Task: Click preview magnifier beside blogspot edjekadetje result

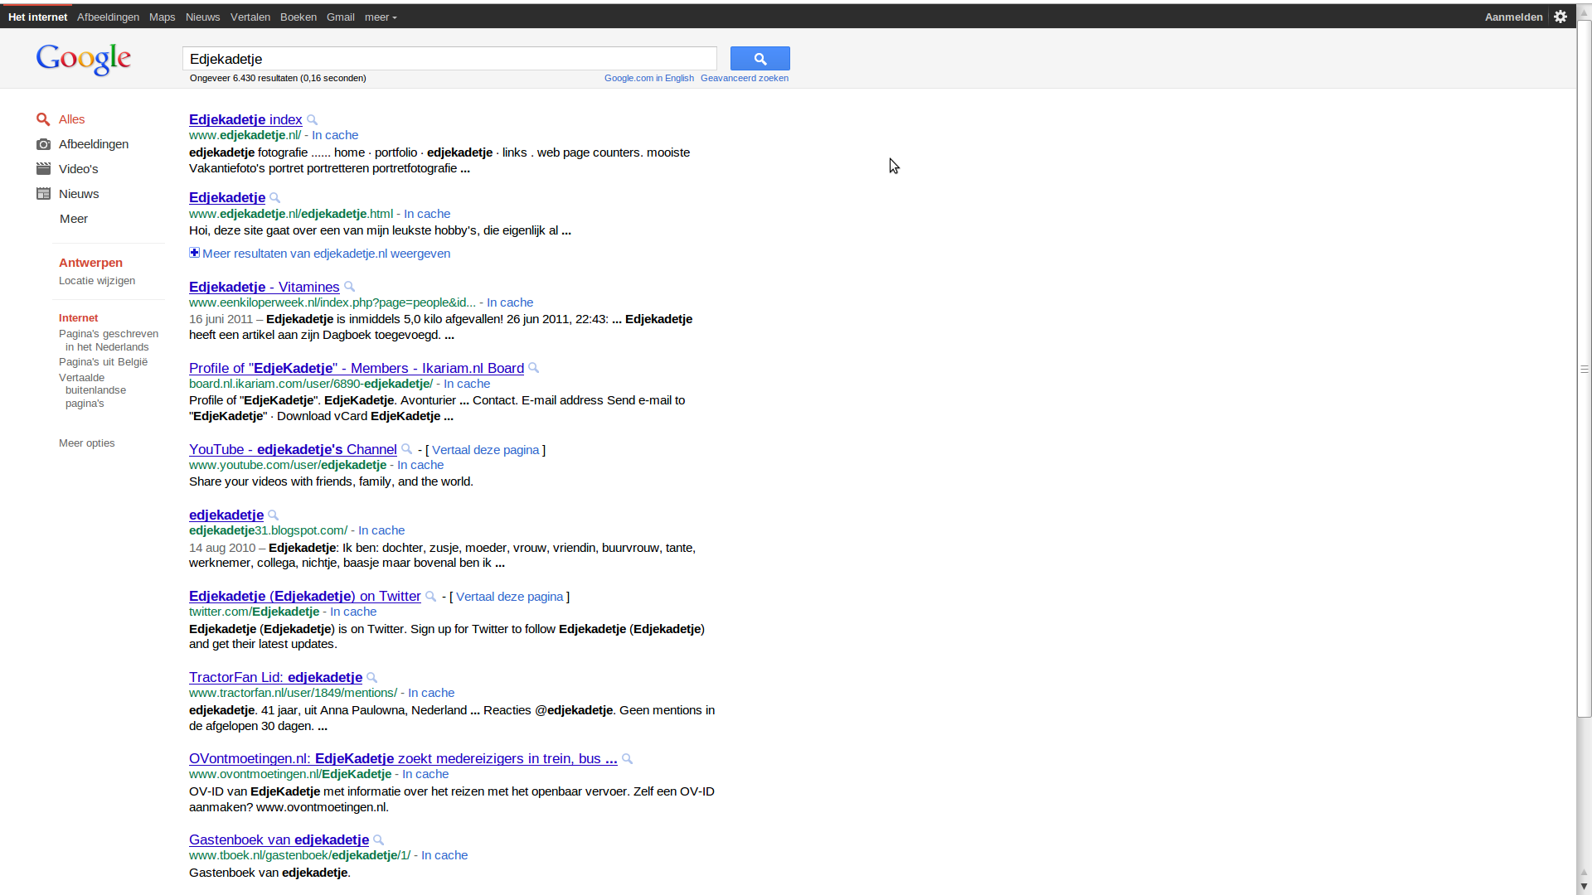Action: [x=274, y=515]
